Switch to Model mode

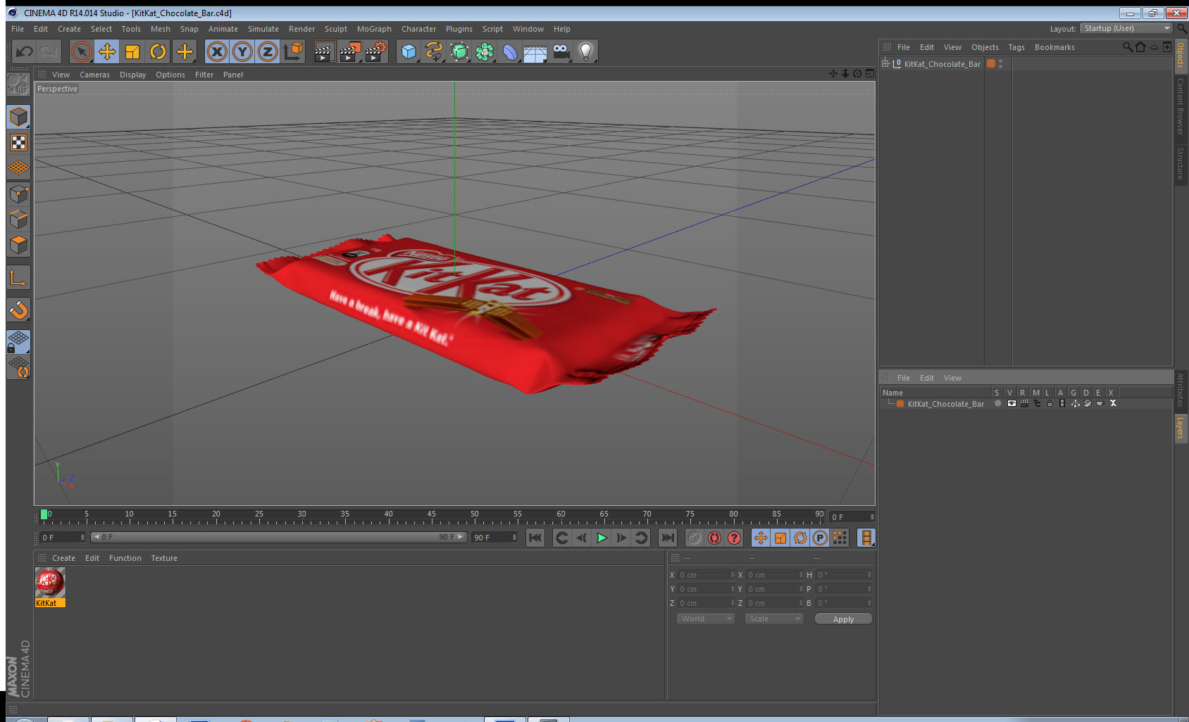pos(18,117)
